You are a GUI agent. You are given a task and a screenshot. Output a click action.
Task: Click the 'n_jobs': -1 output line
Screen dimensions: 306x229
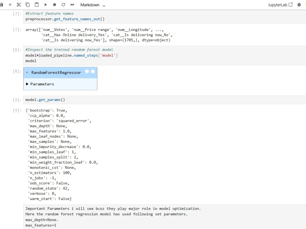[x=42, y=178]
